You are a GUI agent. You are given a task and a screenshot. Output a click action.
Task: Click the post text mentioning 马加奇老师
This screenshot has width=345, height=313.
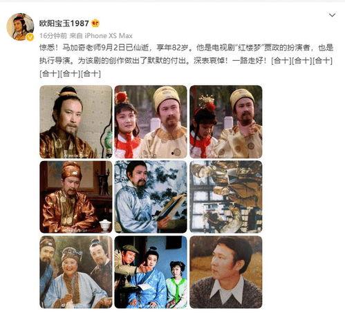[186, 61]
